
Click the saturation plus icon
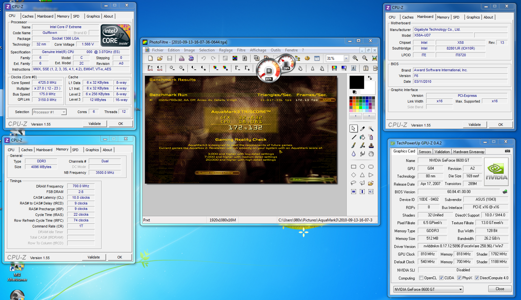pos(225,68)
